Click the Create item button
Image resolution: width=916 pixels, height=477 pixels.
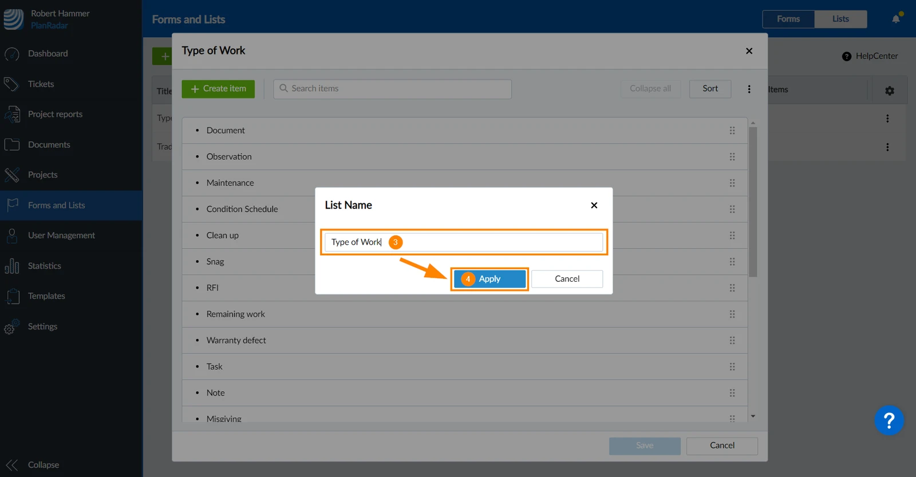click(218, 89)
